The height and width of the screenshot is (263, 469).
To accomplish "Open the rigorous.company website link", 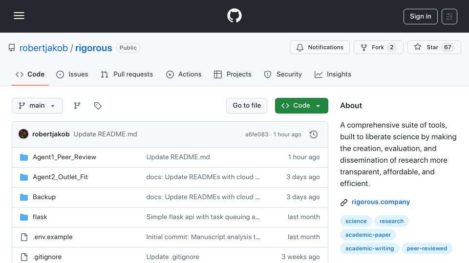I will pyautogui.click(x=381, y=202).
